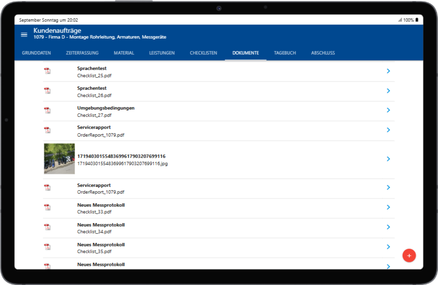Screen dimensions: 438x285
Task: Click PDF icon for Checklist_34.pdf
Action: [47, 228]
